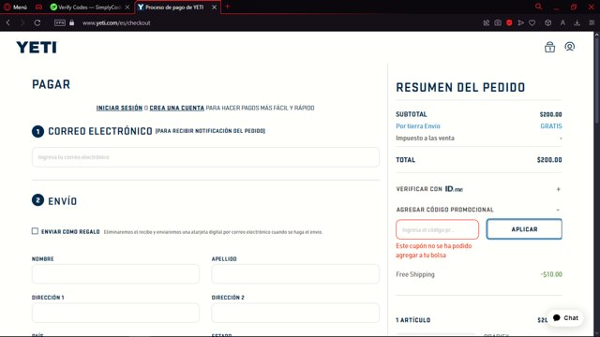Focus the correo electrónico input field

coord(205,157)
